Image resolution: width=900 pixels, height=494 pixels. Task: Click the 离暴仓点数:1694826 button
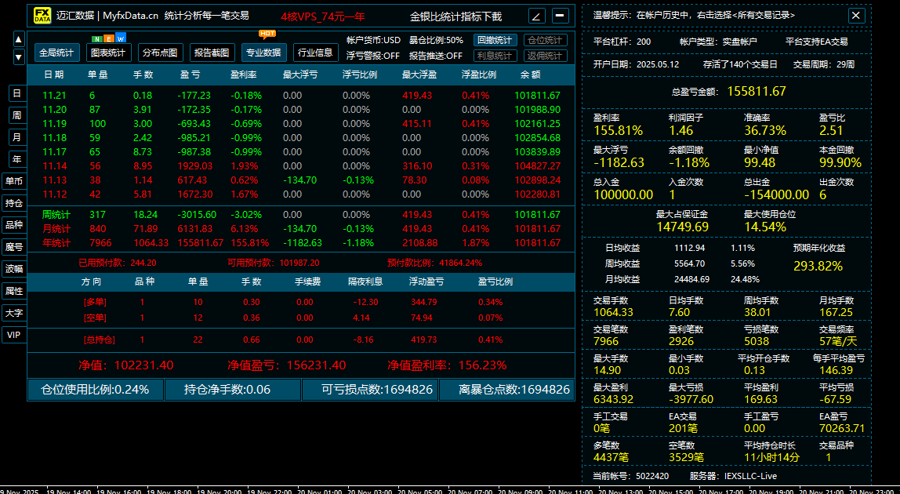(506, 390)
